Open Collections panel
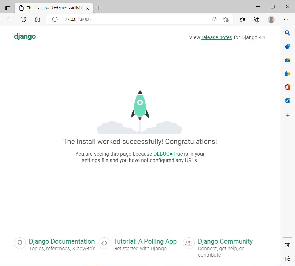 [257, 19]
